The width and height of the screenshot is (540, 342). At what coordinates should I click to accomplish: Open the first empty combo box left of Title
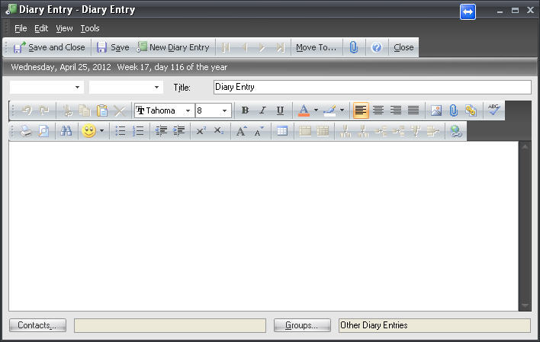(47, 88)
